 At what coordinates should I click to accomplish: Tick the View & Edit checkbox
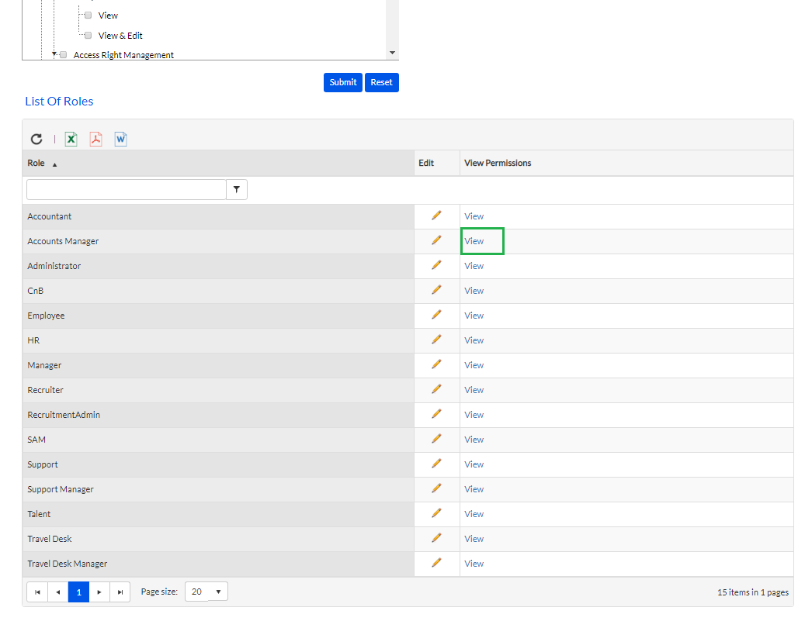(88, 36)
